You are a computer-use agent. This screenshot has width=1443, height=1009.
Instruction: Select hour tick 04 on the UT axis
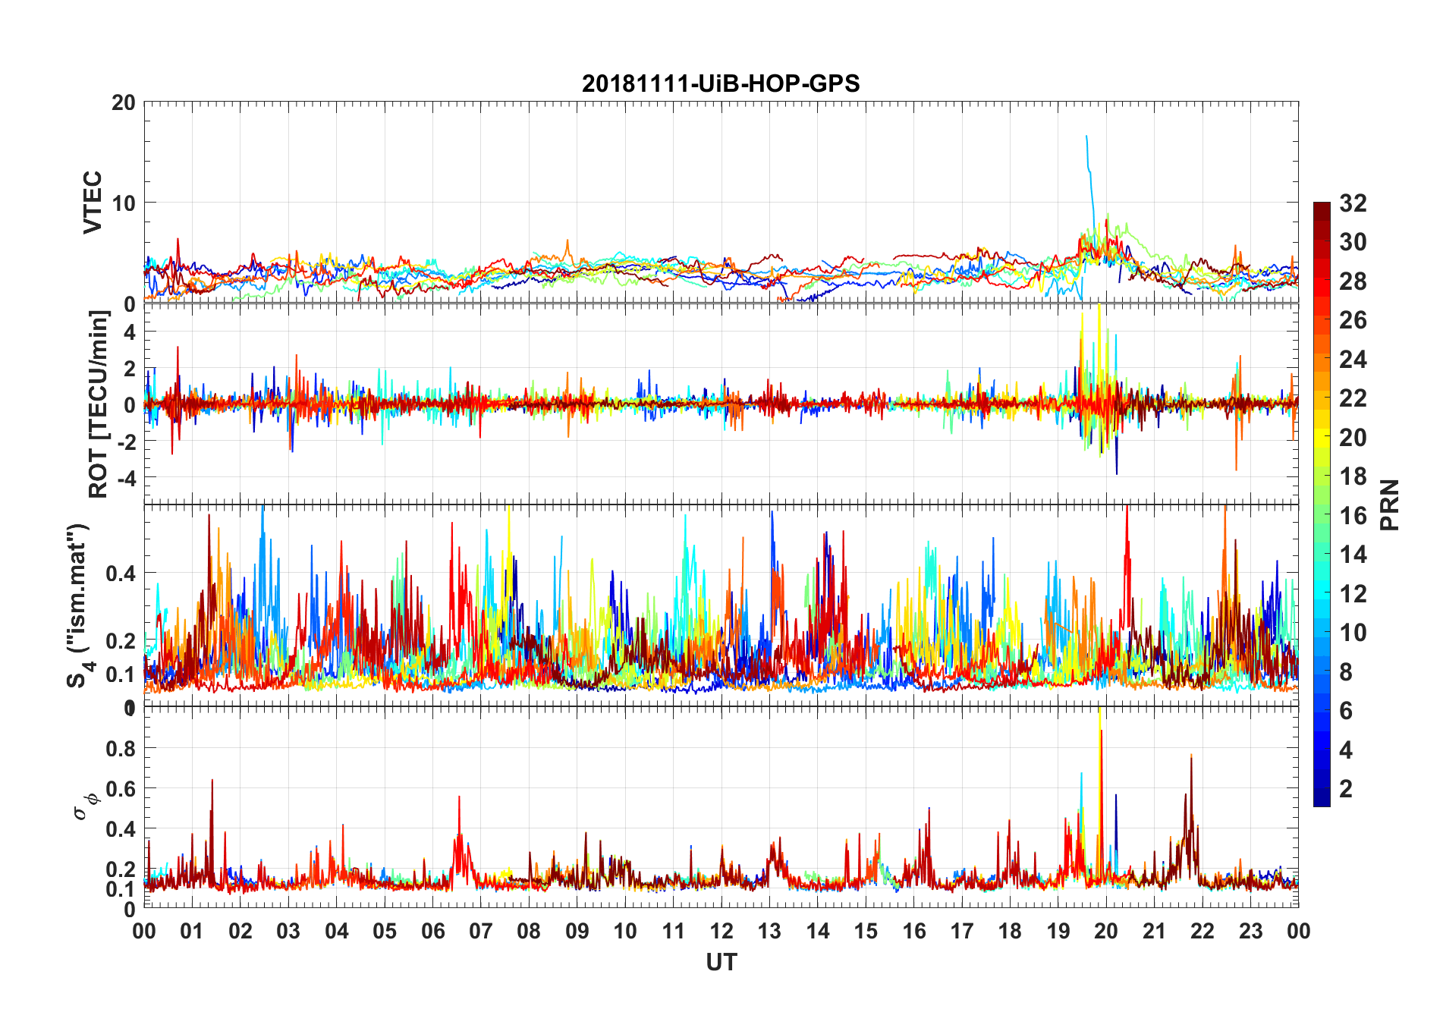pos(337,931)
